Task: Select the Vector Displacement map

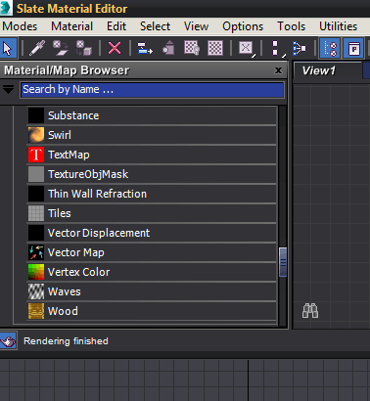Action: point(152,233)
